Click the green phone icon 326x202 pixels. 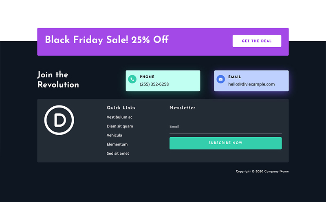132,79
